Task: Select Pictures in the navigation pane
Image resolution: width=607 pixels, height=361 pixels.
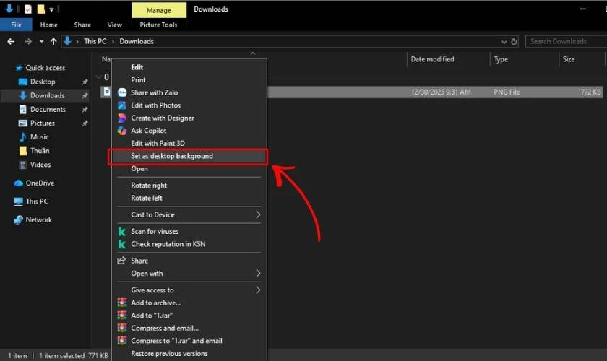Action: (x=43, y=123)
